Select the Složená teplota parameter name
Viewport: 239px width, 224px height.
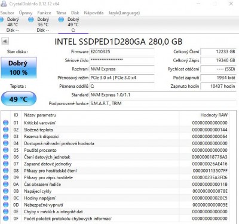tap(38, 130)
